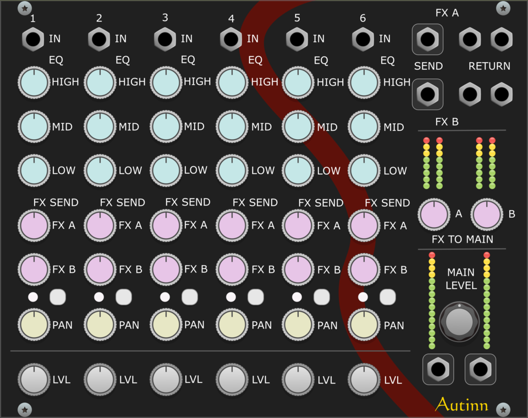Image resolution: width=528 pixels, height=418 pixels.
Task: Click the channel 3 PAN knob
Action: tap(166, 324)
